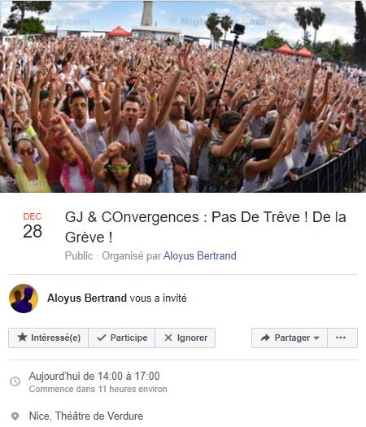Click the checkmark icon on Participe
Image resolution: width=366 pixels, height=427 pixels.
(102, 338)
